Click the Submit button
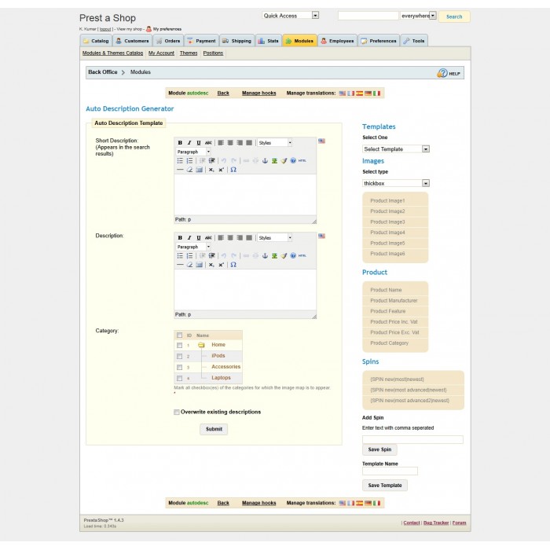This screenshot has height=550, width=550. [x=214, y=429]
